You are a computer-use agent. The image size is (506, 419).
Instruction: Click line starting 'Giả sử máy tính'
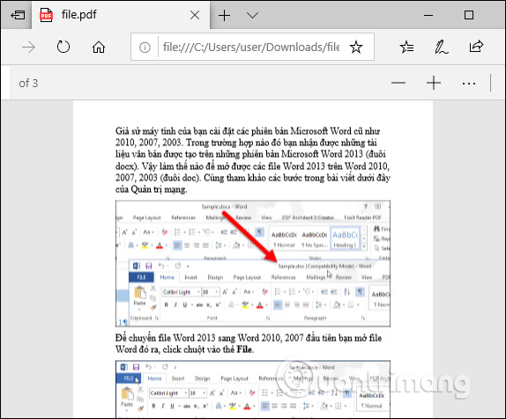pos(248,131)
